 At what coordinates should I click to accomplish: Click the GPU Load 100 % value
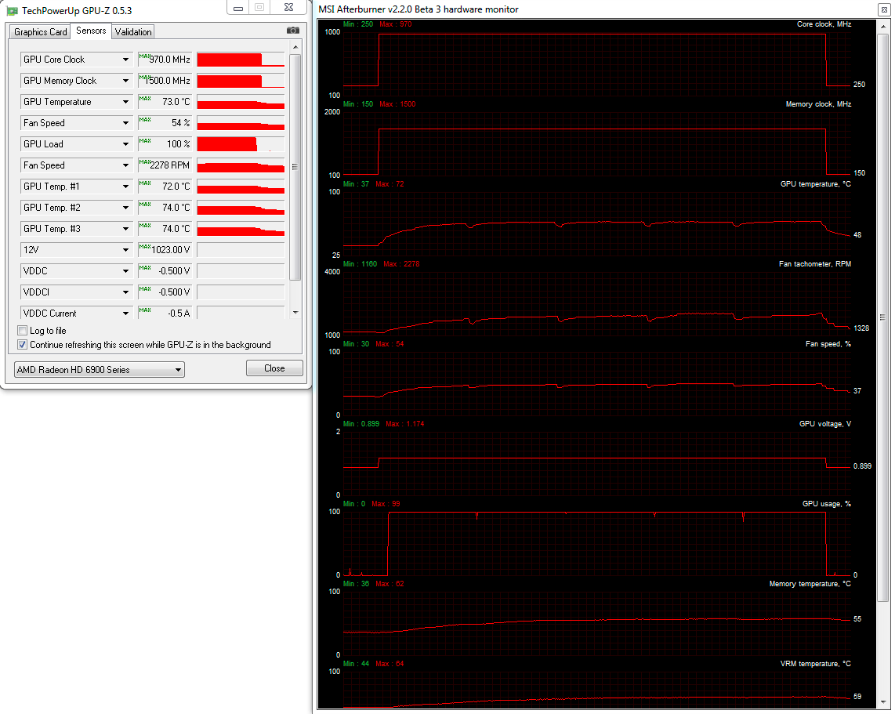coord(165,144)
